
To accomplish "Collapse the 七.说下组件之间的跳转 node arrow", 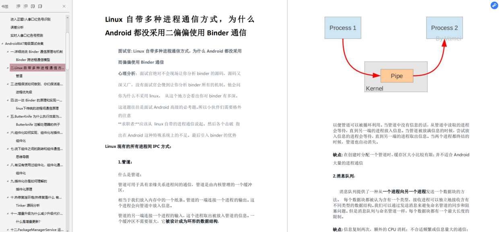I will point(8,149).
